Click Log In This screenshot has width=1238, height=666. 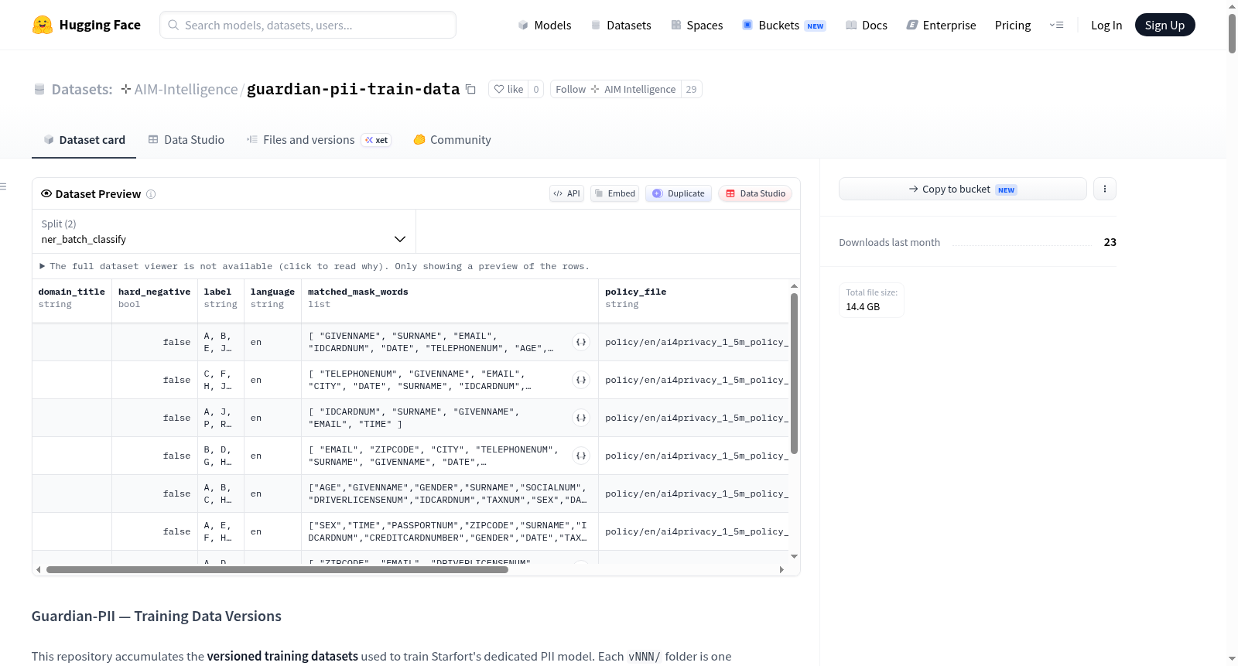point(1106,25)
